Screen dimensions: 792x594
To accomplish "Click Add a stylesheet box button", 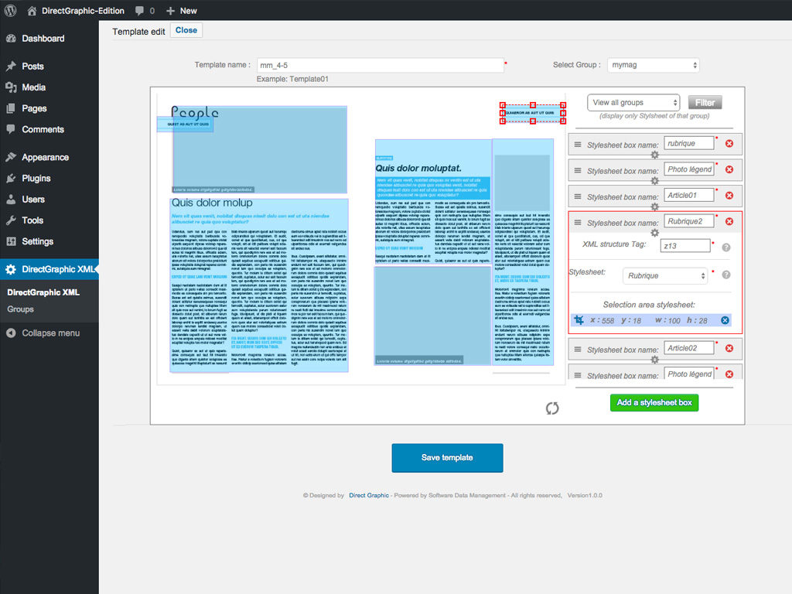I will coord(654,403).
